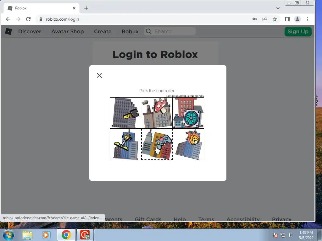Open the Discover page

[x=30, y=31]
